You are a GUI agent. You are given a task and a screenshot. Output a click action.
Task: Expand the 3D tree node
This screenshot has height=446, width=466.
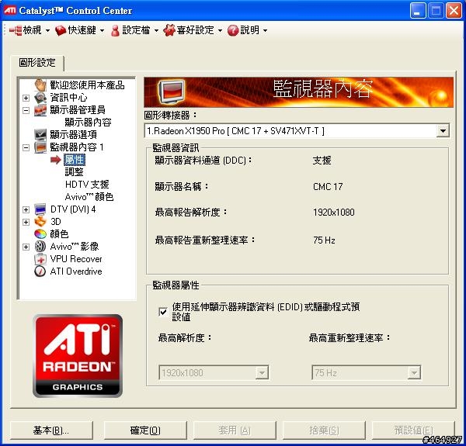[x=26, y=222]
